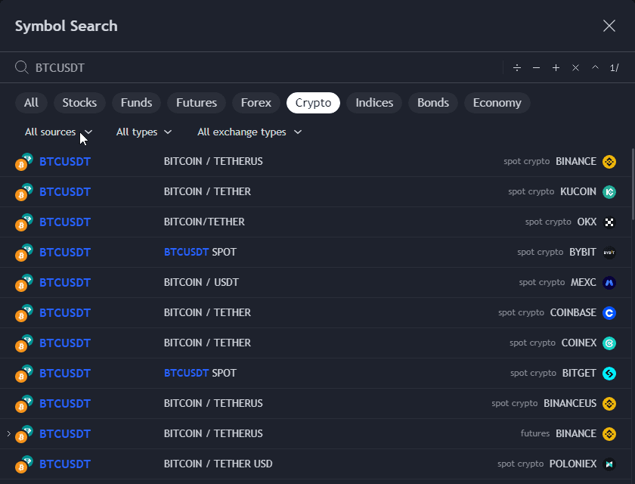The width and height of the screenshot is (635, 484).
Task: Select the Economy category tab
Action: 497,103
